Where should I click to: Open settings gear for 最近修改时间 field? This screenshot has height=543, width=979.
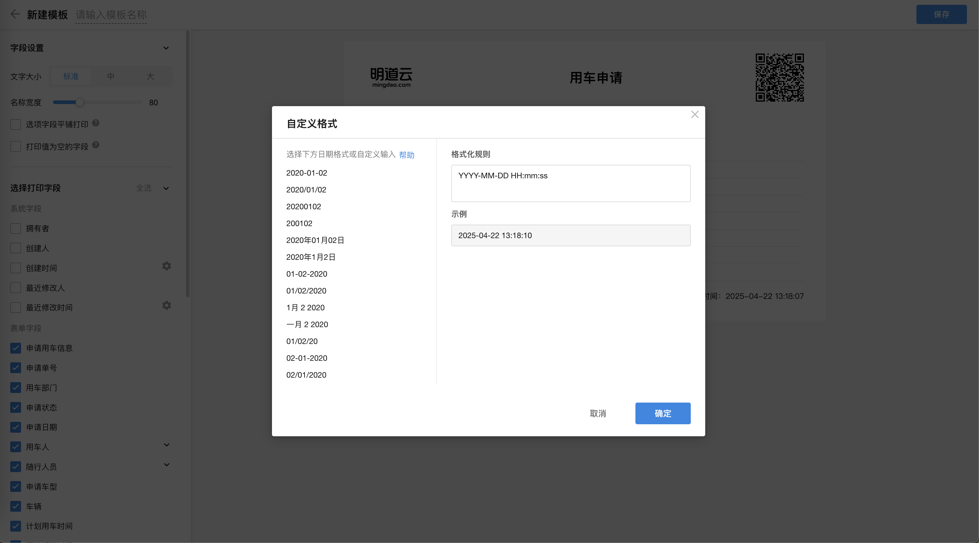coord(166,306)
